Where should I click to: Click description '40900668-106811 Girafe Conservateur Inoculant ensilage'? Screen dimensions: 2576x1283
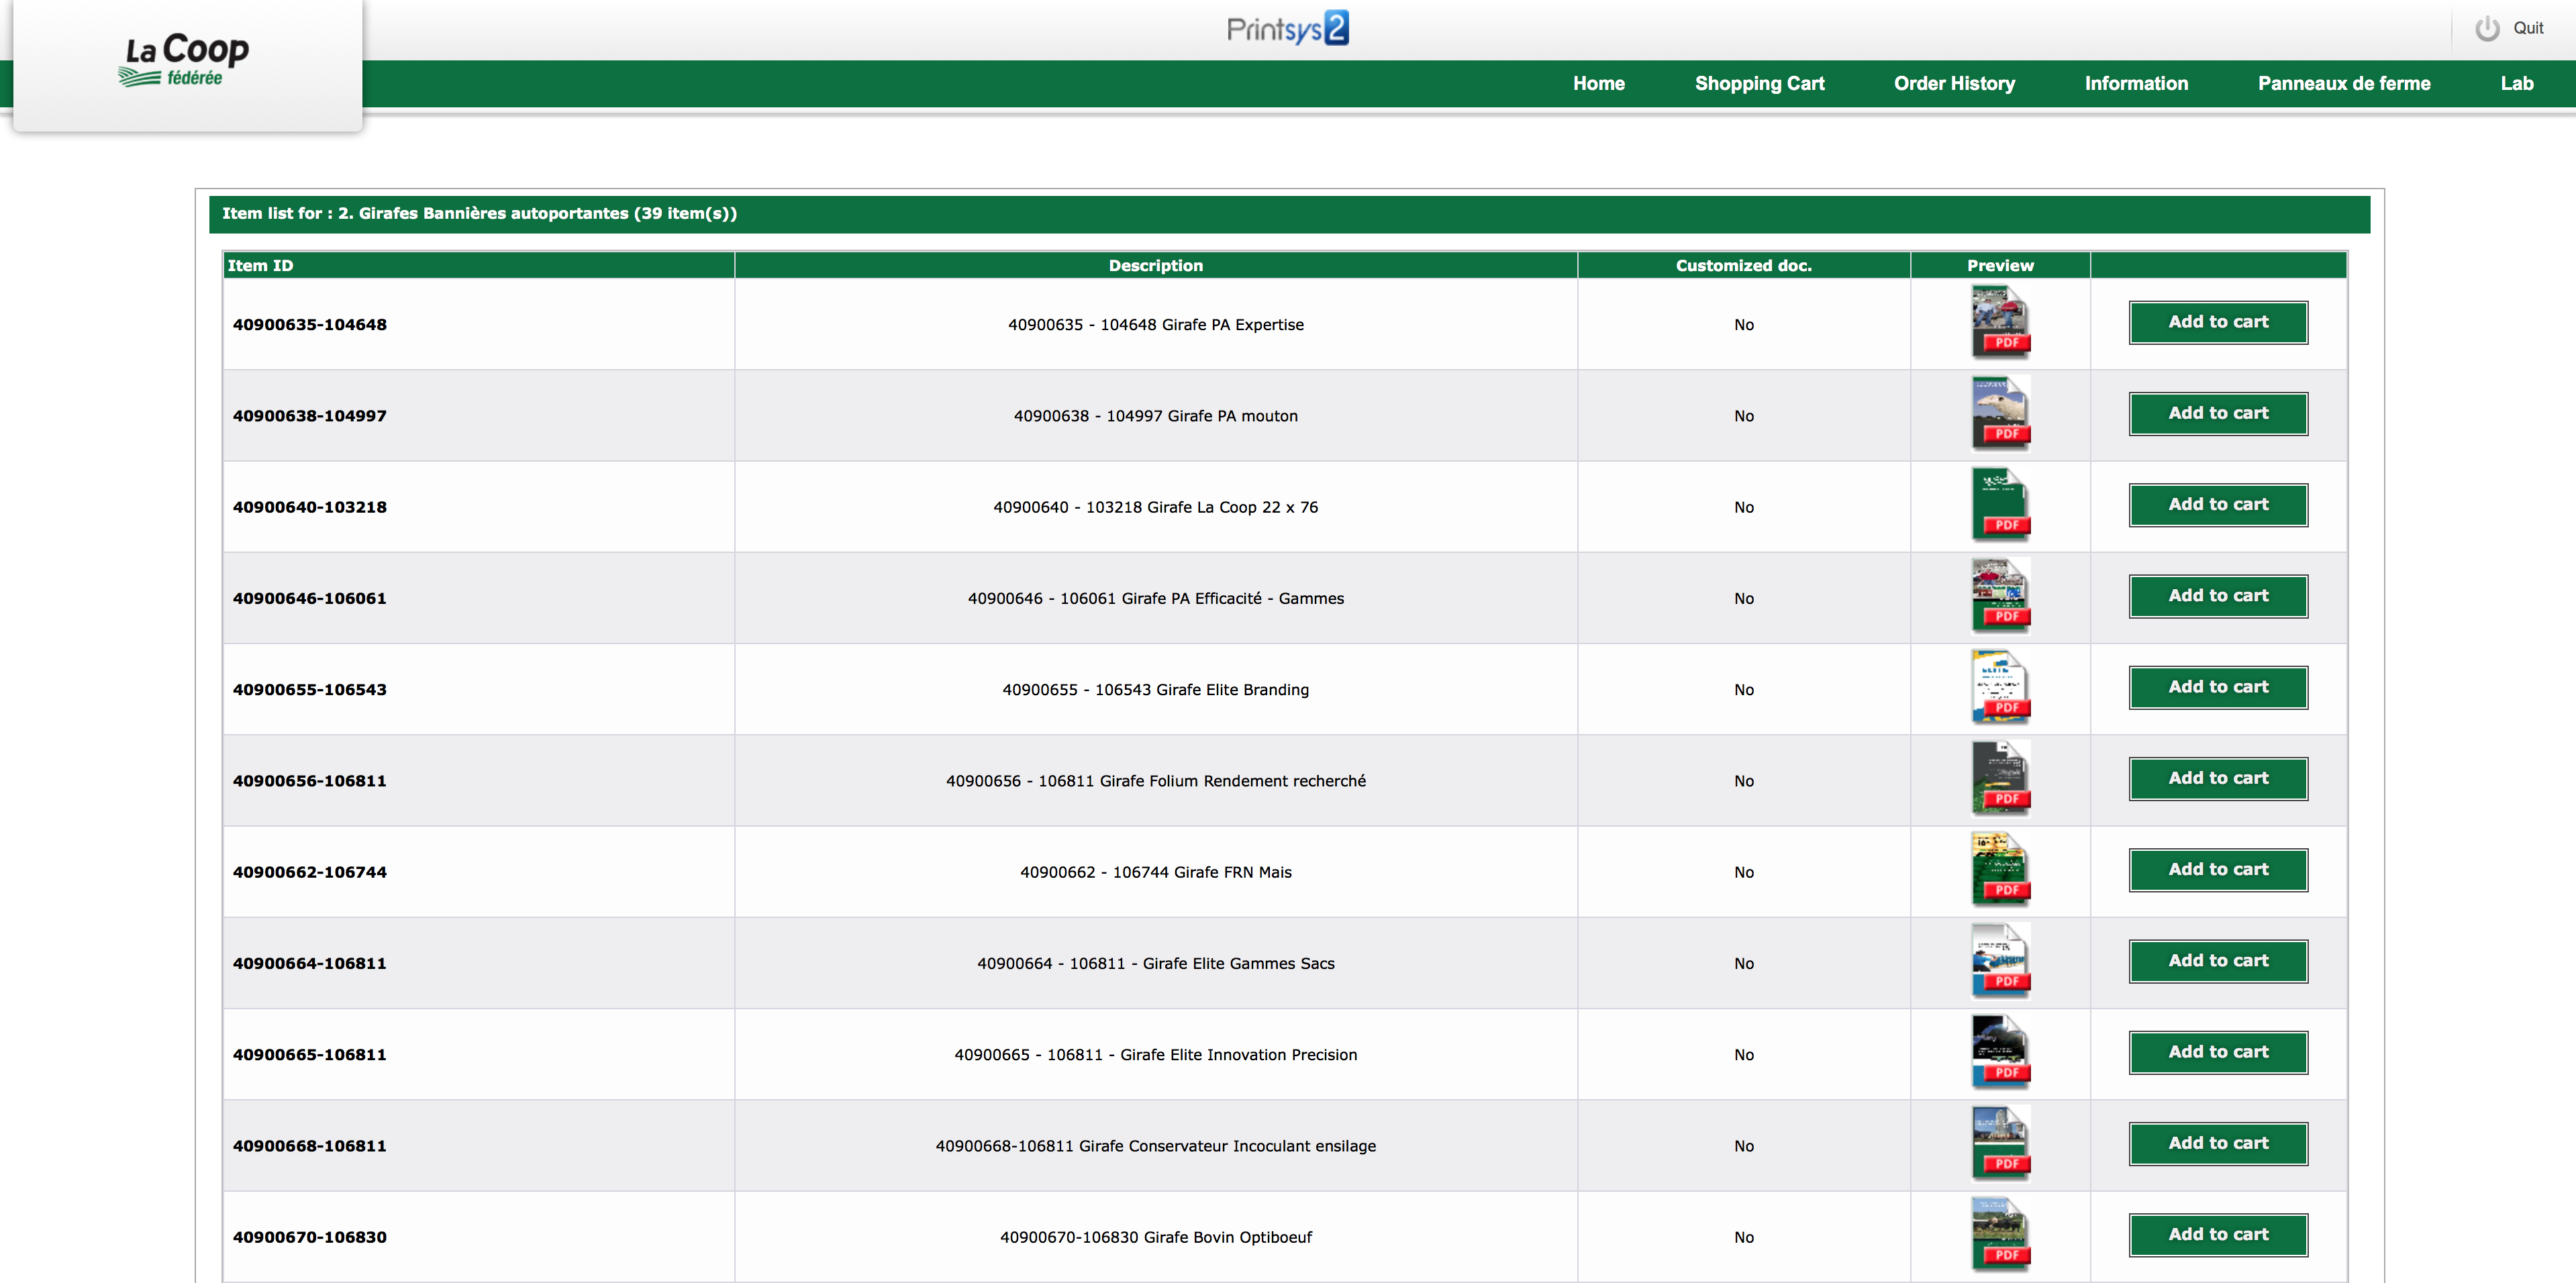tap(1155, 1146)
